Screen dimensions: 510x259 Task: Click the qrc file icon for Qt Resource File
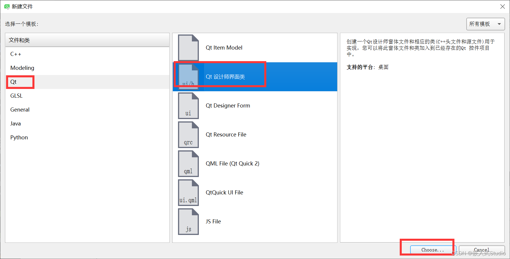[x=188, y=135]
